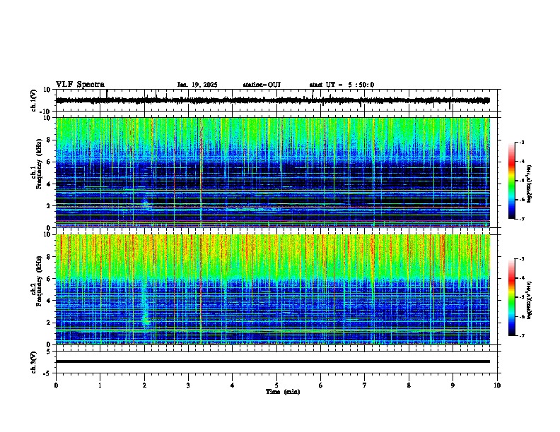The width and height of the screenshot is (560, 432).
Task: Click the "-7" label on ch.1 color scale
Action: 522,219
